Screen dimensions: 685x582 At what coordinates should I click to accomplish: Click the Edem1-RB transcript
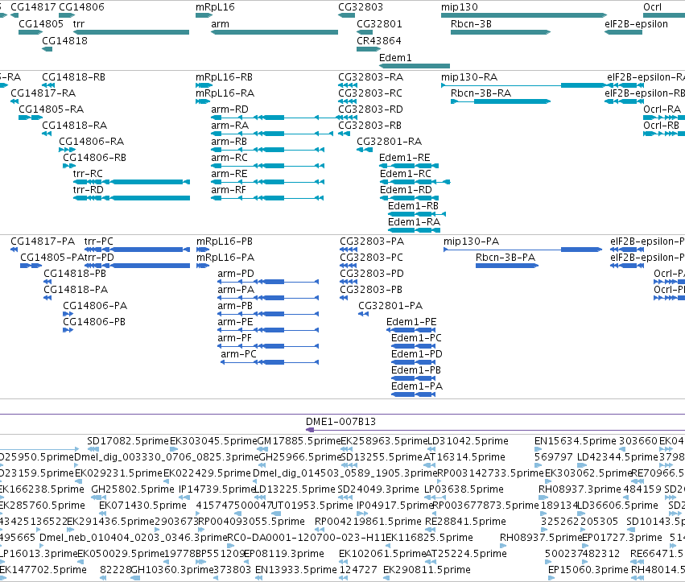[417, 214]
